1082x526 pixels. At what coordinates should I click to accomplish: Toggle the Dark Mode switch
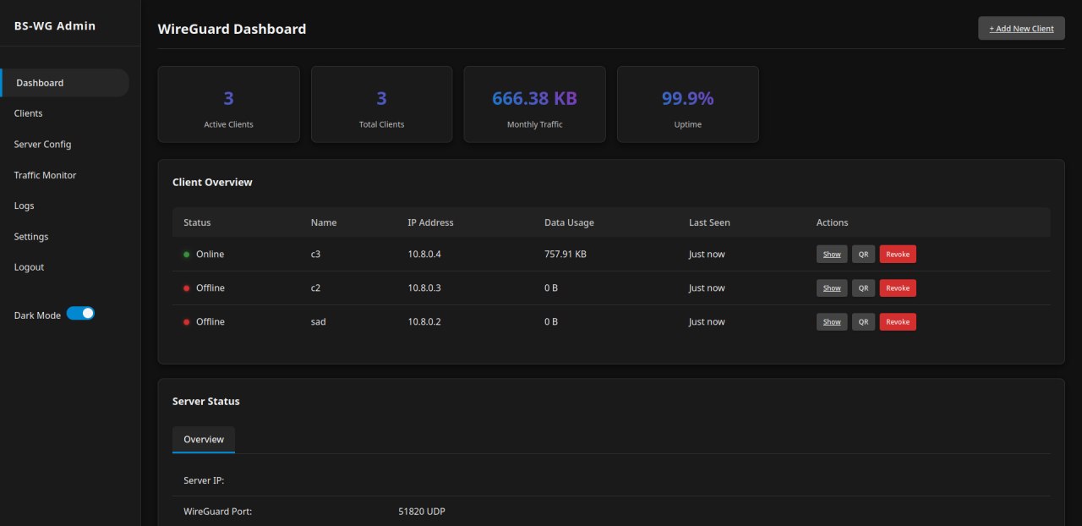(80, 314)
